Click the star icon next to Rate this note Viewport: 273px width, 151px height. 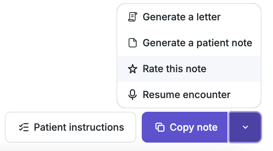click(133, 69)
